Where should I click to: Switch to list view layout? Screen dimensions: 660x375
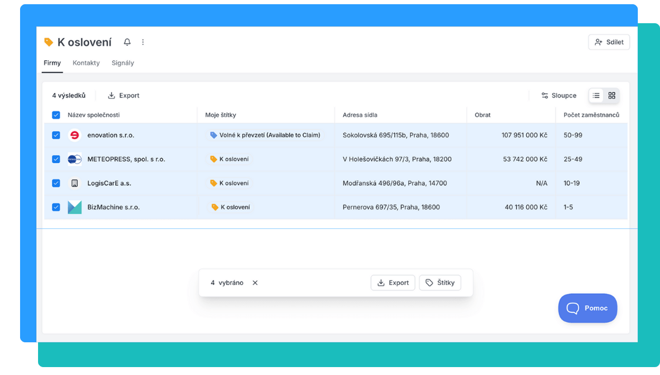[x=596, y=95]
